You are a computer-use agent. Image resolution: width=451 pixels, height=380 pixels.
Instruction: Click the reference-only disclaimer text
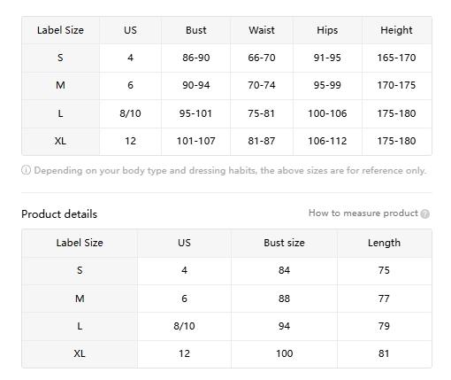pyautogui.click(x=230, y=170)
